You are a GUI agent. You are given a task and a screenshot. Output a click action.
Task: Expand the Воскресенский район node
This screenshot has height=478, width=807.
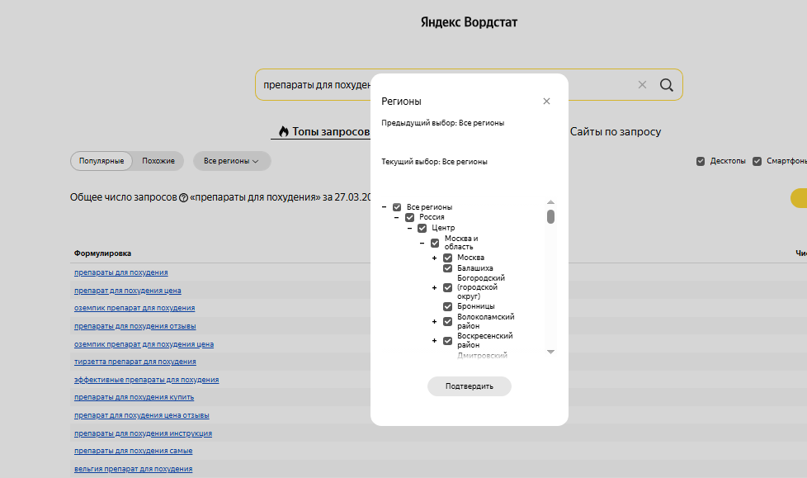pos(434,340)
